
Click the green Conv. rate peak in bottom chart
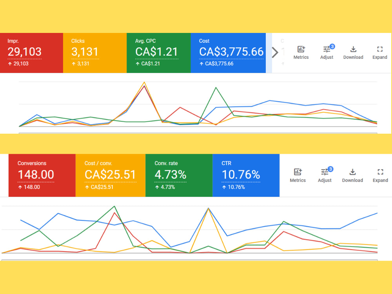point(114,206)
